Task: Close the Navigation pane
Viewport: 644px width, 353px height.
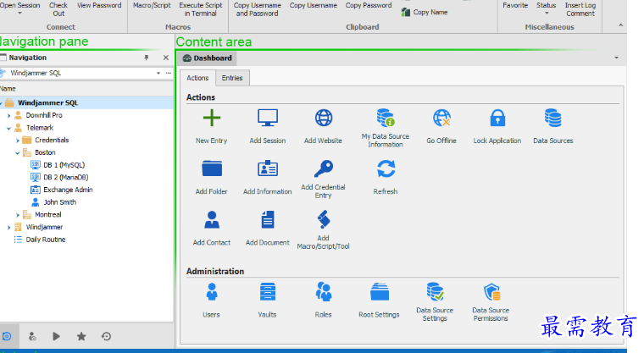Action: [166, 58]
